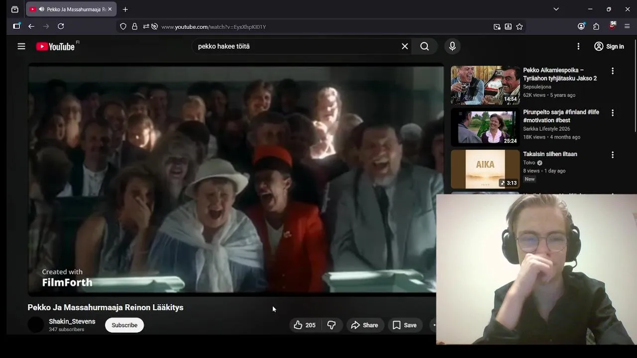Image resolution: width=637 pixels, height=358 pixels.
Task: Open site permissions icon in address bar
Action: pos(146,26)
